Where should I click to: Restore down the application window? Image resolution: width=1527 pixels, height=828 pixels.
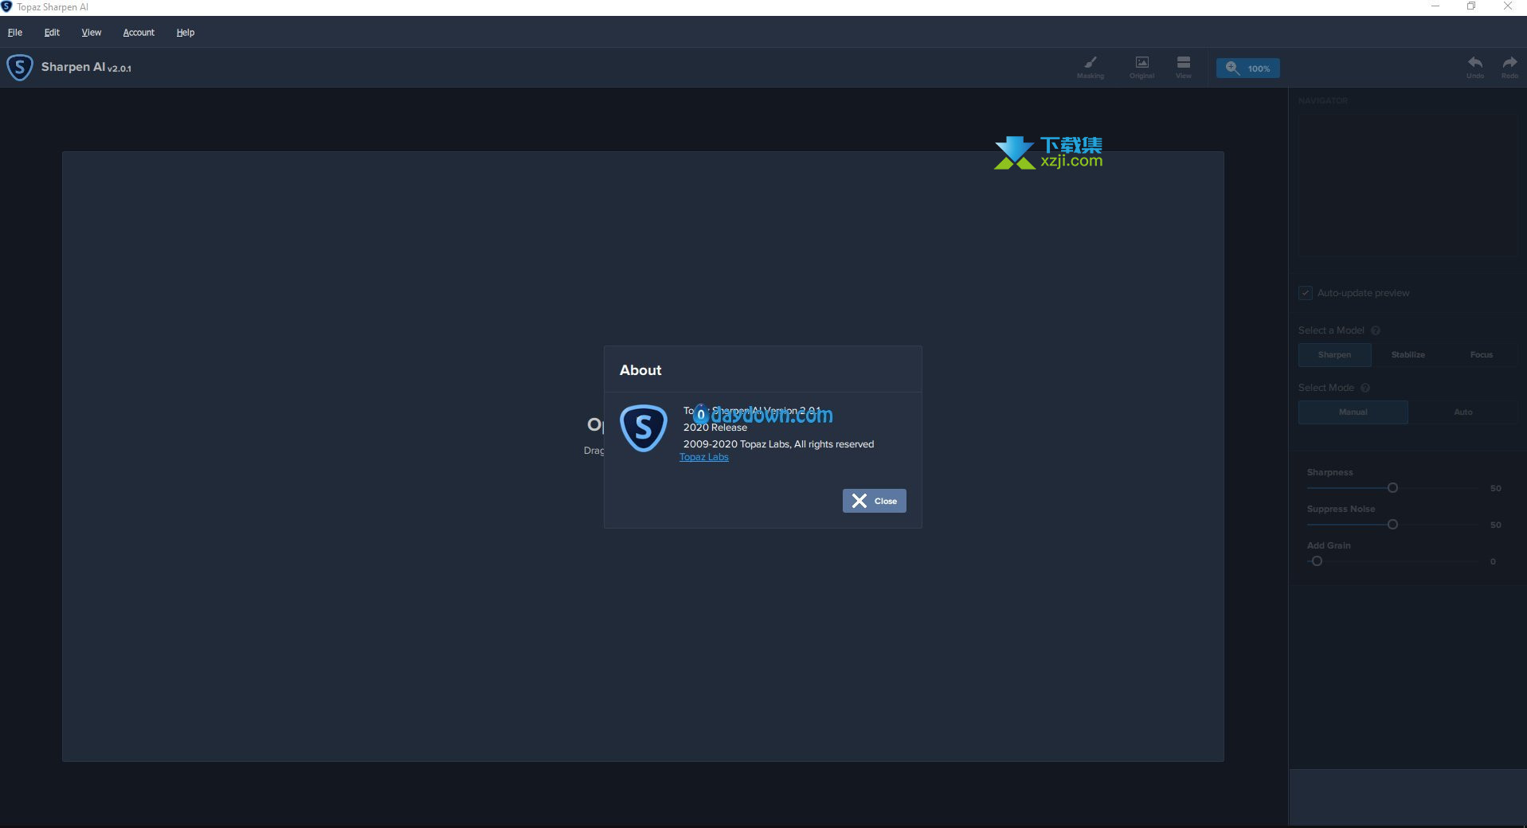coord(1471,6)
